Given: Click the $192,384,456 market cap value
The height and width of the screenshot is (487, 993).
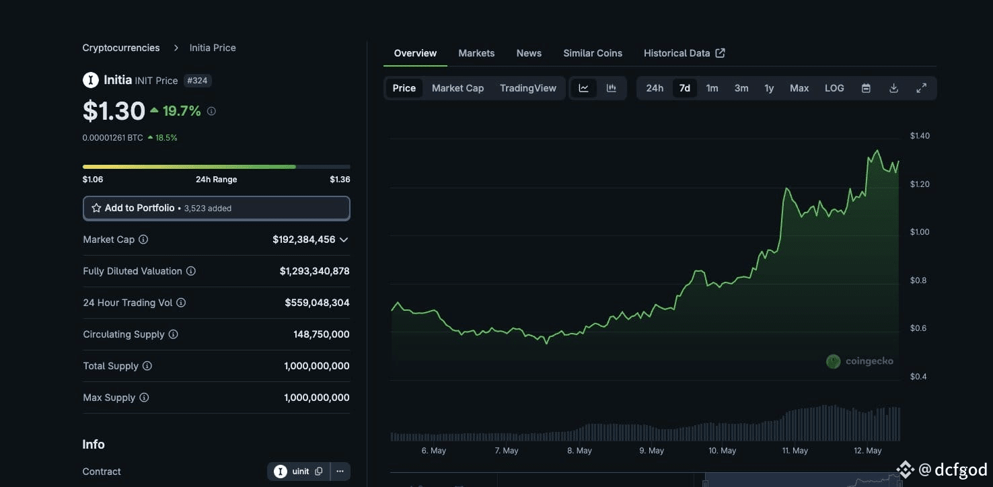Looking at the screenshot, I should coord(303,239).
